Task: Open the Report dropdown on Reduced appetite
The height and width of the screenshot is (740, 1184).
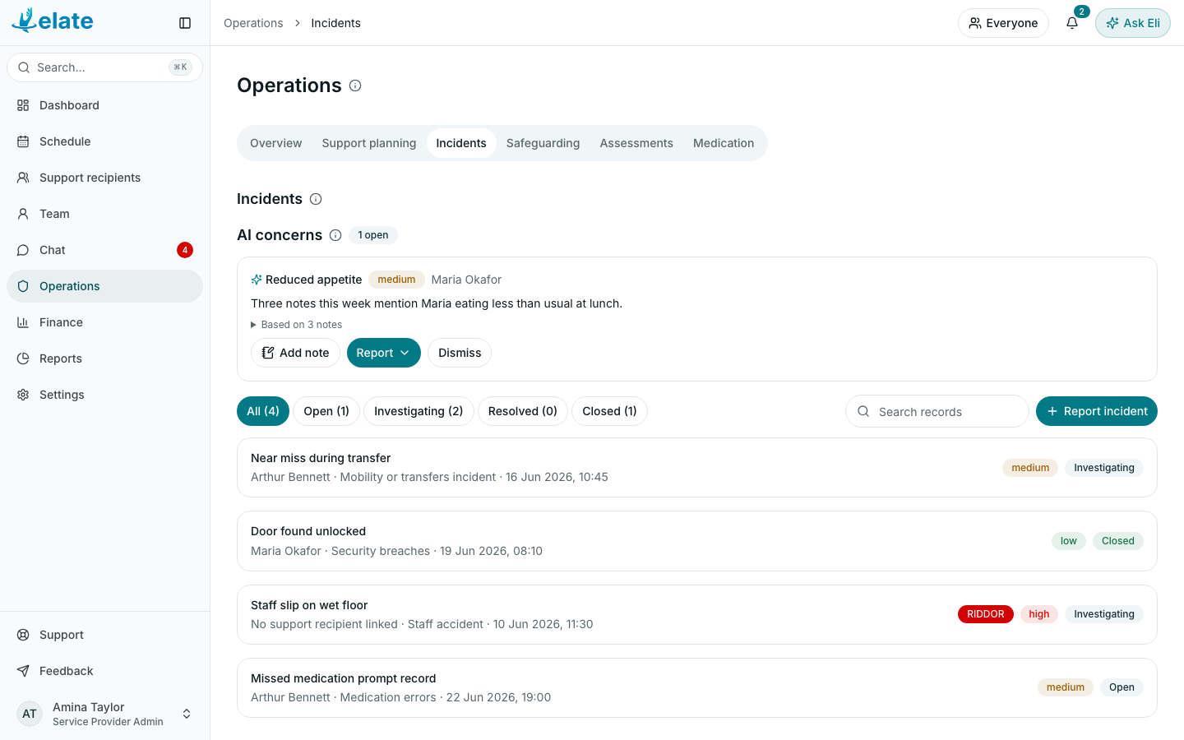Action: 384,353
